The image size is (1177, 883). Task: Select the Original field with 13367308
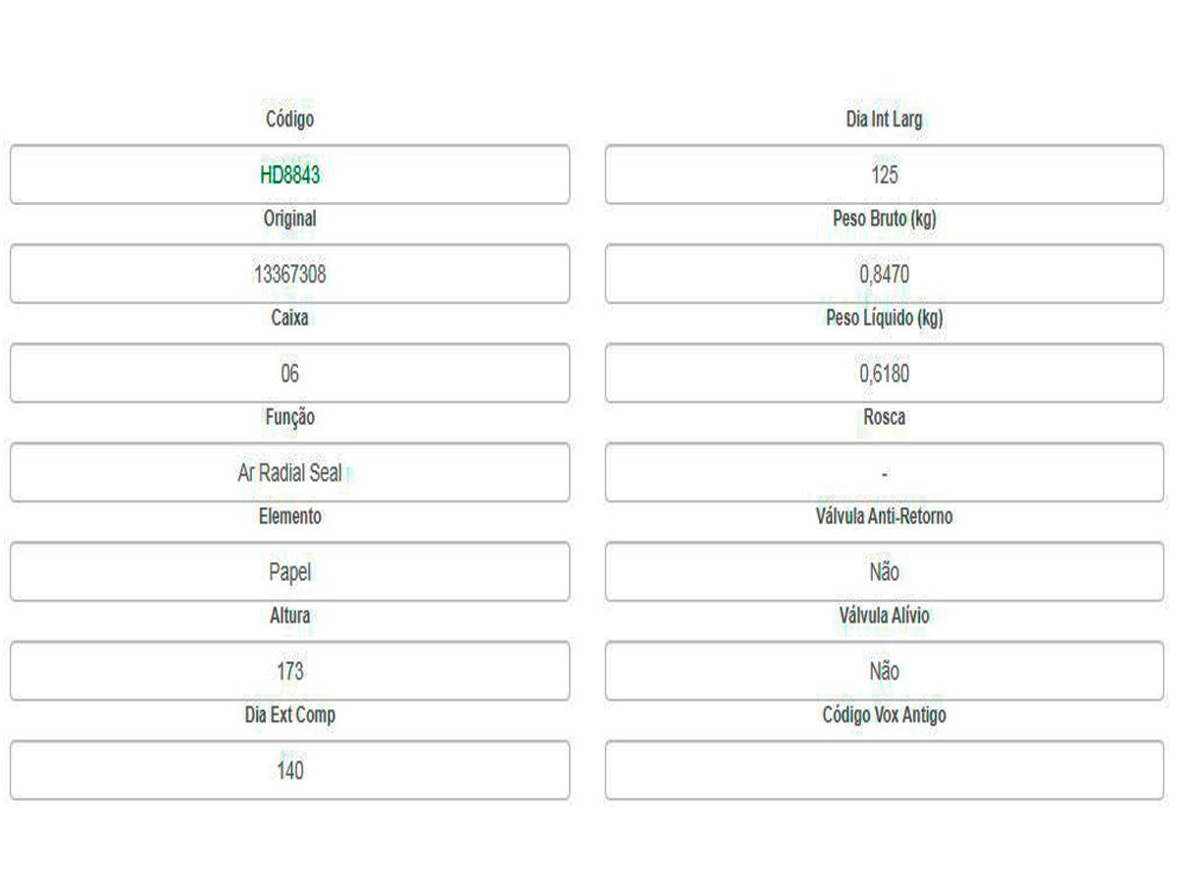pyautogui.click(x=289, y=275)
